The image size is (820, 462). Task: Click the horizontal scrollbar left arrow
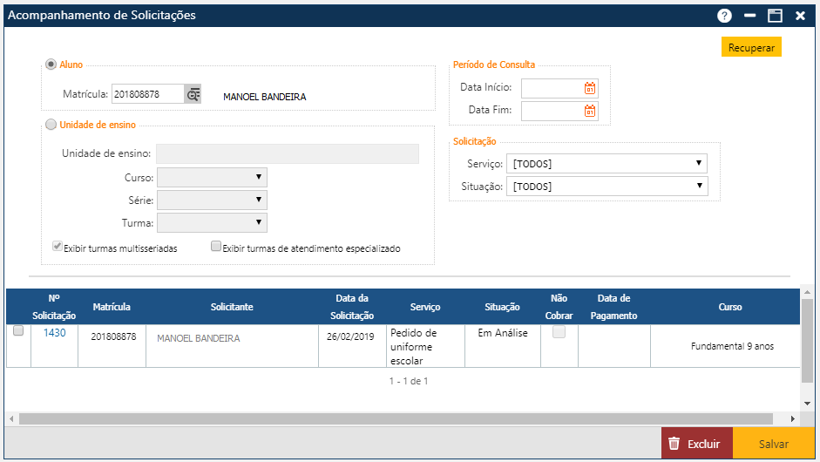pyautogui.click(x=11, y=418)
